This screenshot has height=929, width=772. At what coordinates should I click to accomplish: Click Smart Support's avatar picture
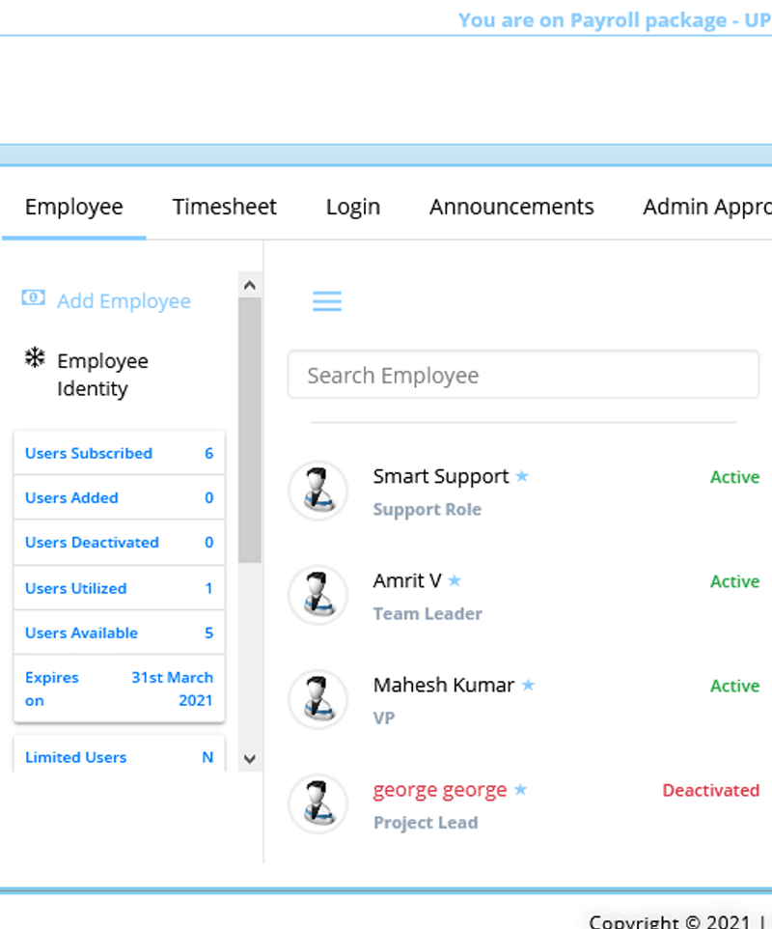318,490
